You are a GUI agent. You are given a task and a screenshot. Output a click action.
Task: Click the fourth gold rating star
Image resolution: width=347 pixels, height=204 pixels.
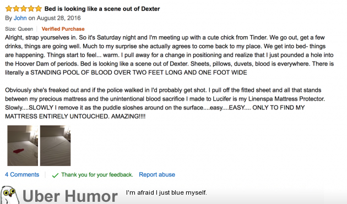pyautogui.click(x=31, y=9)
